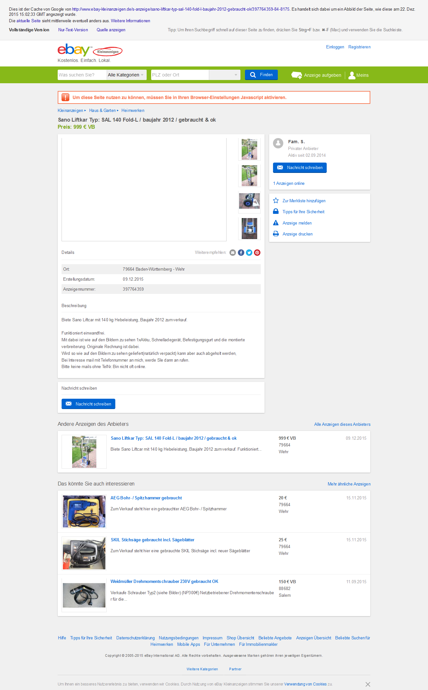Open Mobile Apps footer link
The image size is (428, 690).
tap(189, 645)
